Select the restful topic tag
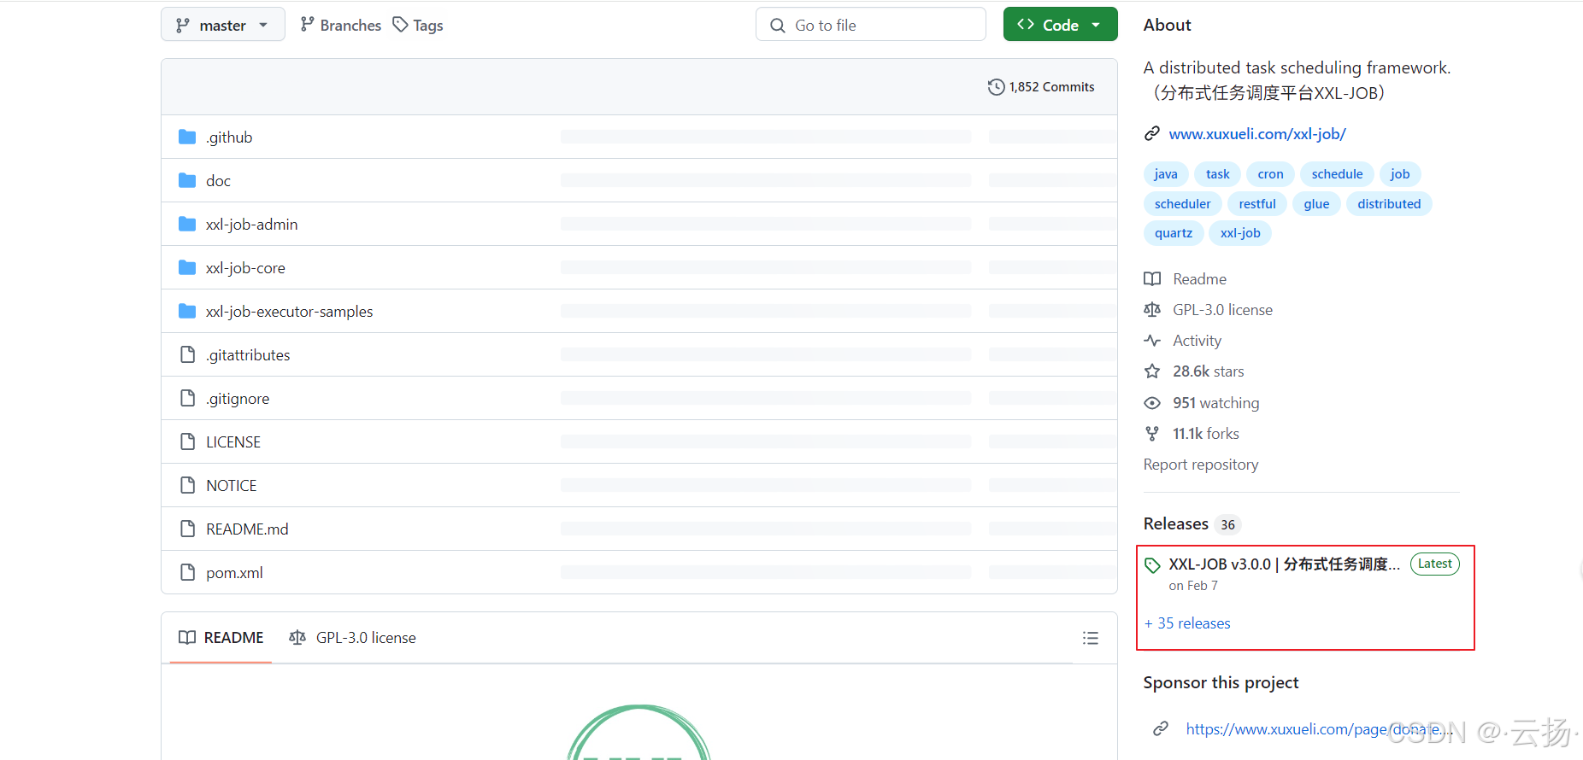Screen dimensions: 1583x760 coord(1257,204)
